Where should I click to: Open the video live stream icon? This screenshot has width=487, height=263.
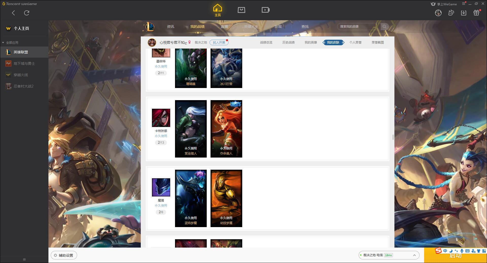click(265, 10)
